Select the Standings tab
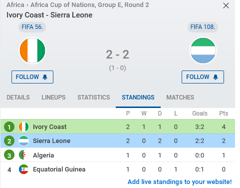Screen dimensions: 240x188 coord(138,97)
